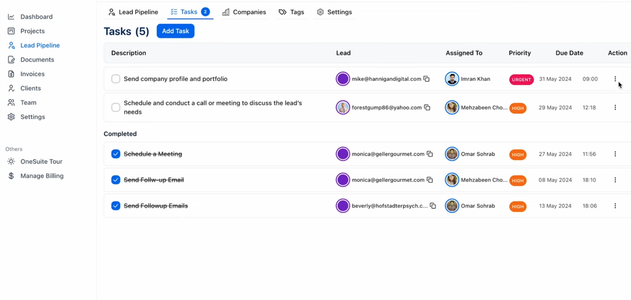Open actions menu for Omar Sohrab's meeting task

coord(615,154)
